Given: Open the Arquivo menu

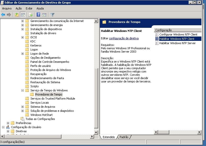Looking at the screenshot, I should tap(7, 8).
